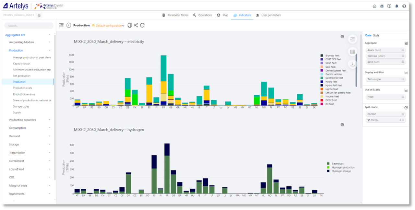Open the Production costs indicator

[22, 88]
